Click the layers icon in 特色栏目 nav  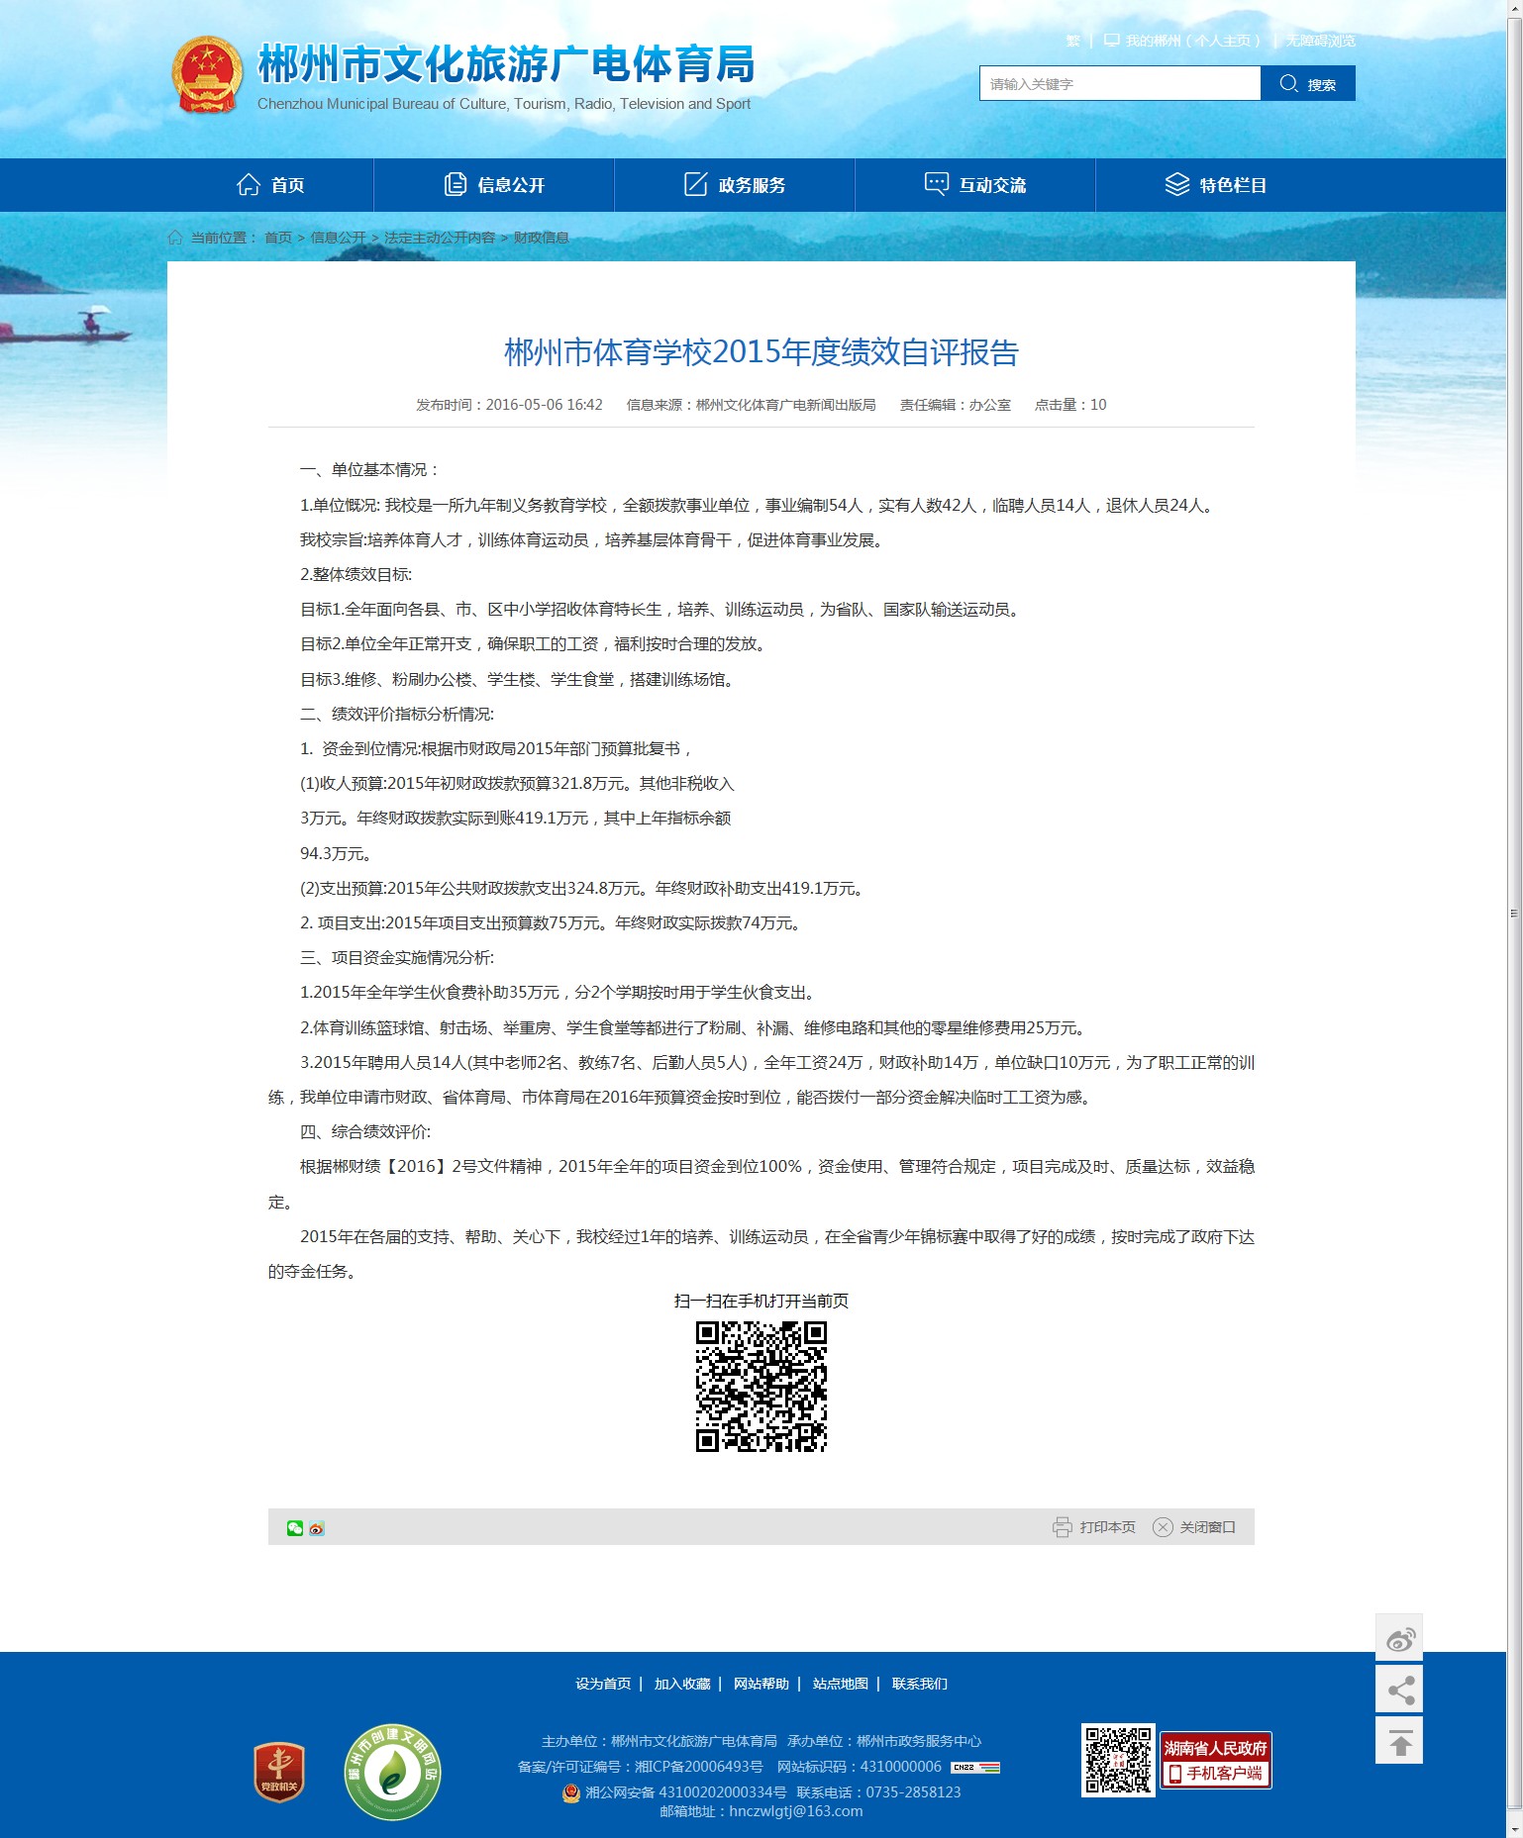click(1177, 184)
